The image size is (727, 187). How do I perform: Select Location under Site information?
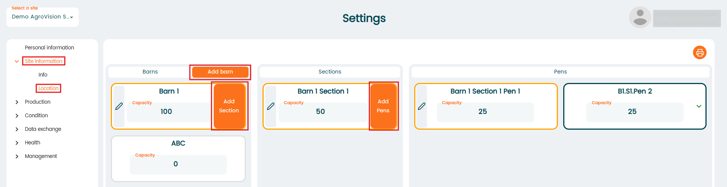pyautogui.click(x=48, y=88)
